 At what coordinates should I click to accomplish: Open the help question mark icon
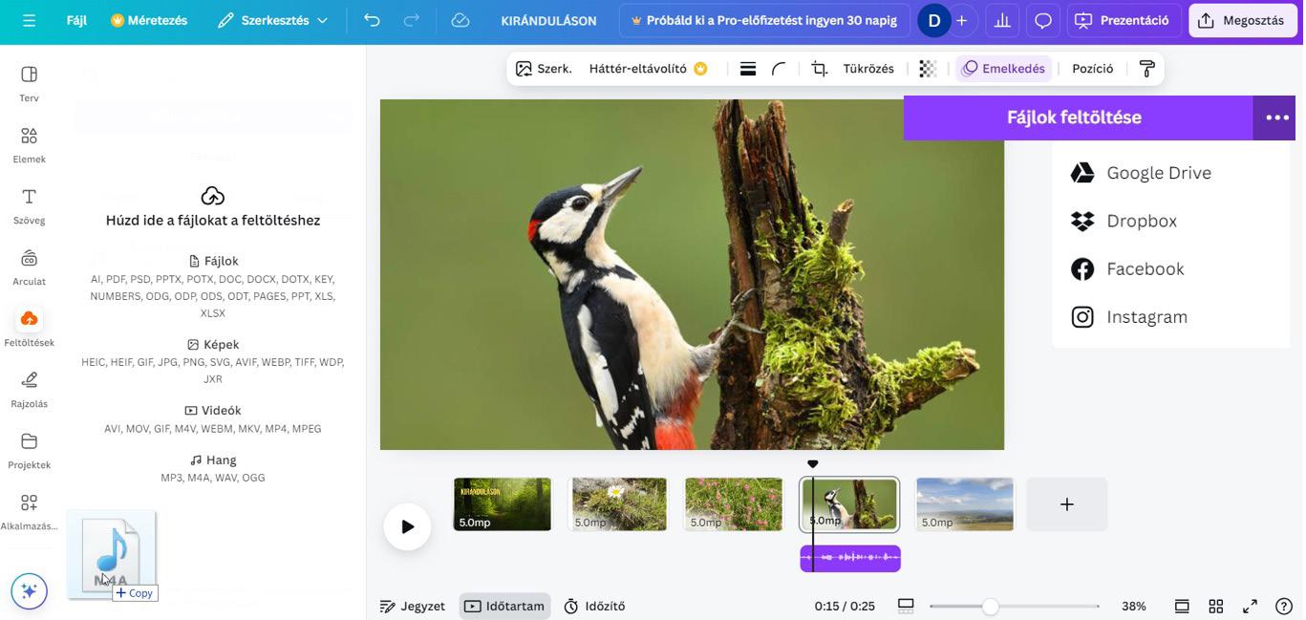1284,606
